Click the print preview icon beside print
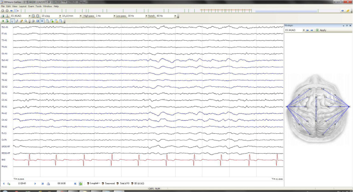Screen dimensions: 353x192 pos(7,16)
